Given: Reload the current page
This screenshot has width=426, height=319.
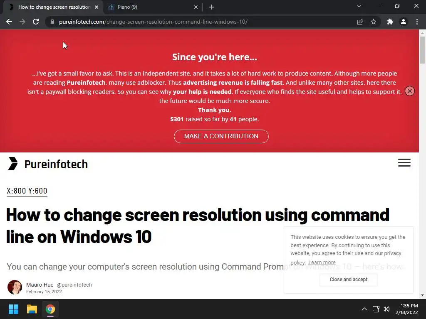Looking at the screenshot, I should (36, 22).
